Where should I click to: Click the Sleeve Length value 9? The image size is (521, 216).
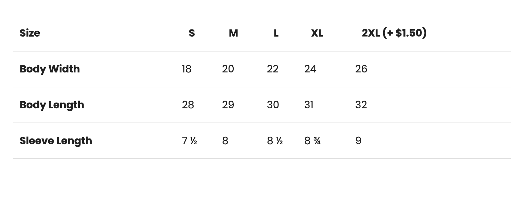pos(358,141)
